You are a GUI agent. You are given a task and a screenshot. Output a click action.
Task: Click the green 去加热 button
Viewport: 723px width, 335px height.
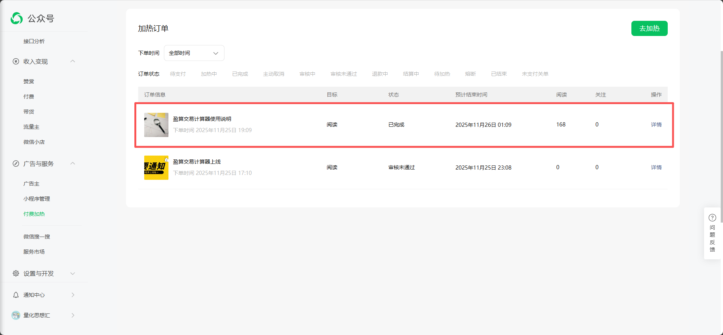point(649,28)
